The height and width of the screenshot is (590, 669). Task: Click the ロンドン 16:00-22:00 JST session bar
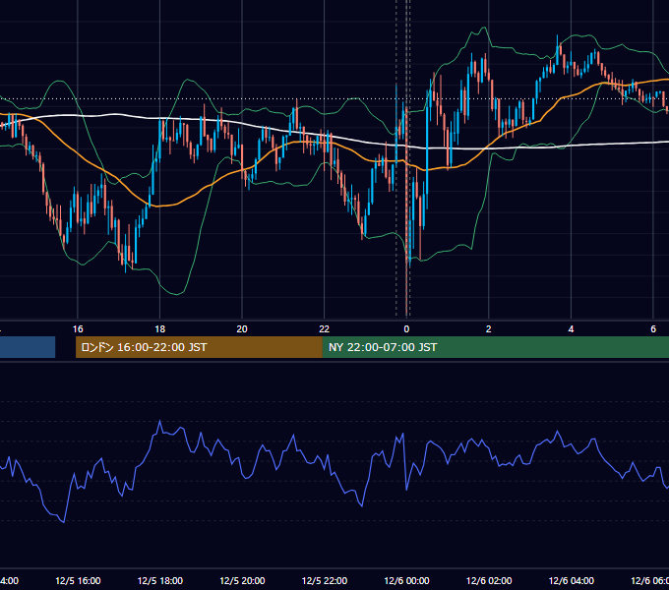coord(199,347)
